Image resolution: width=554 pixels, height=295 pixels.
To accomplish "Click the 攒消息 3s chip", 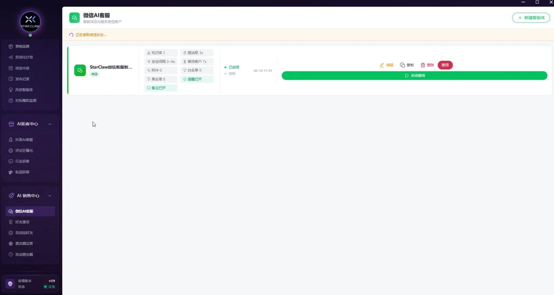I will click(x=197, y=53).
